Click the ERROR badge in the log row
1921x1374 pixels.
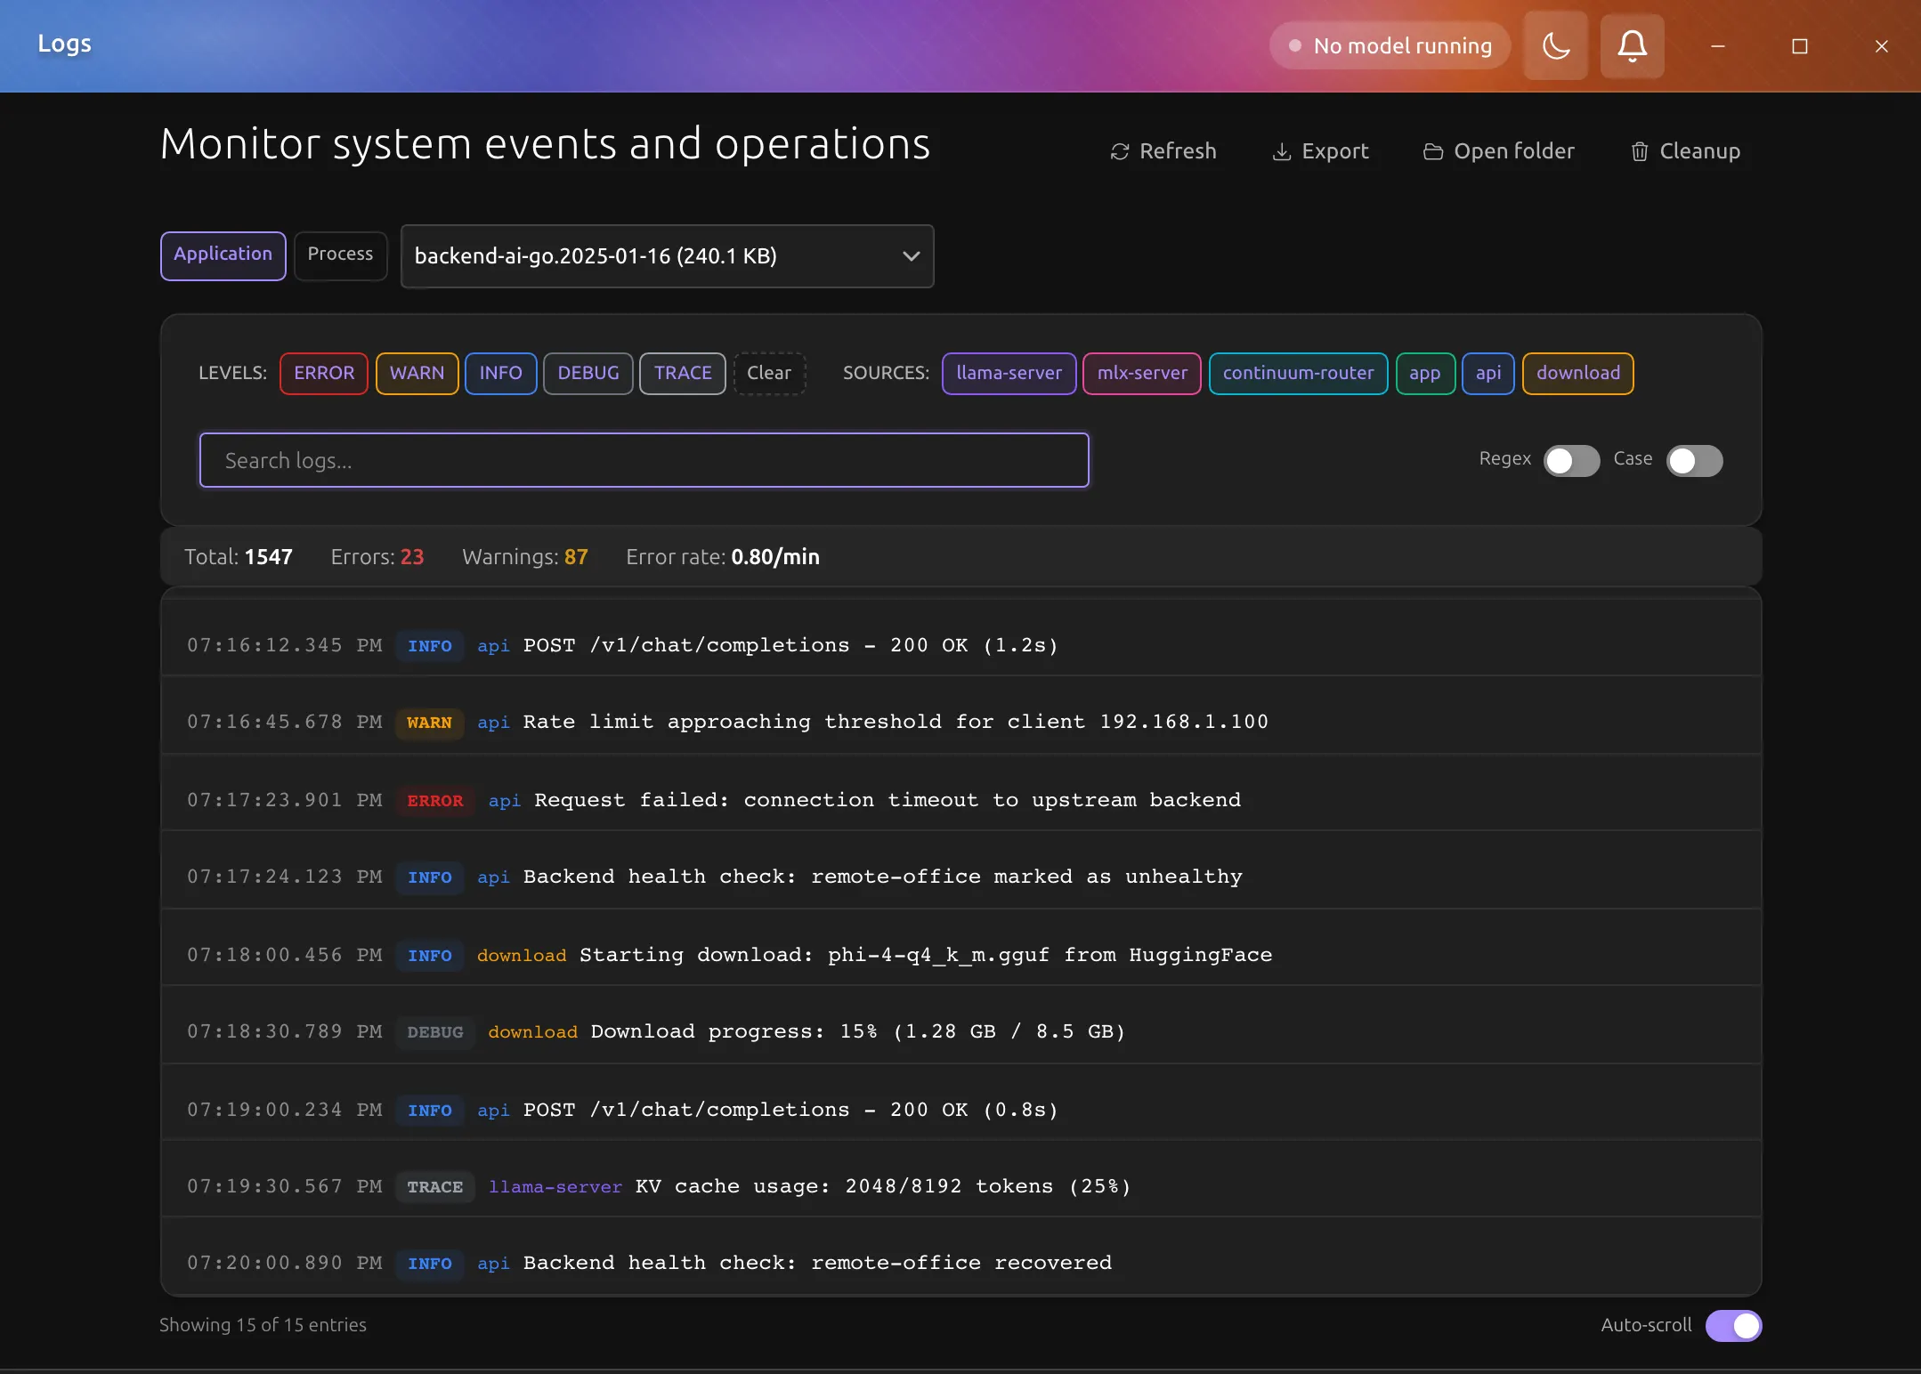[x=435, y=800]
